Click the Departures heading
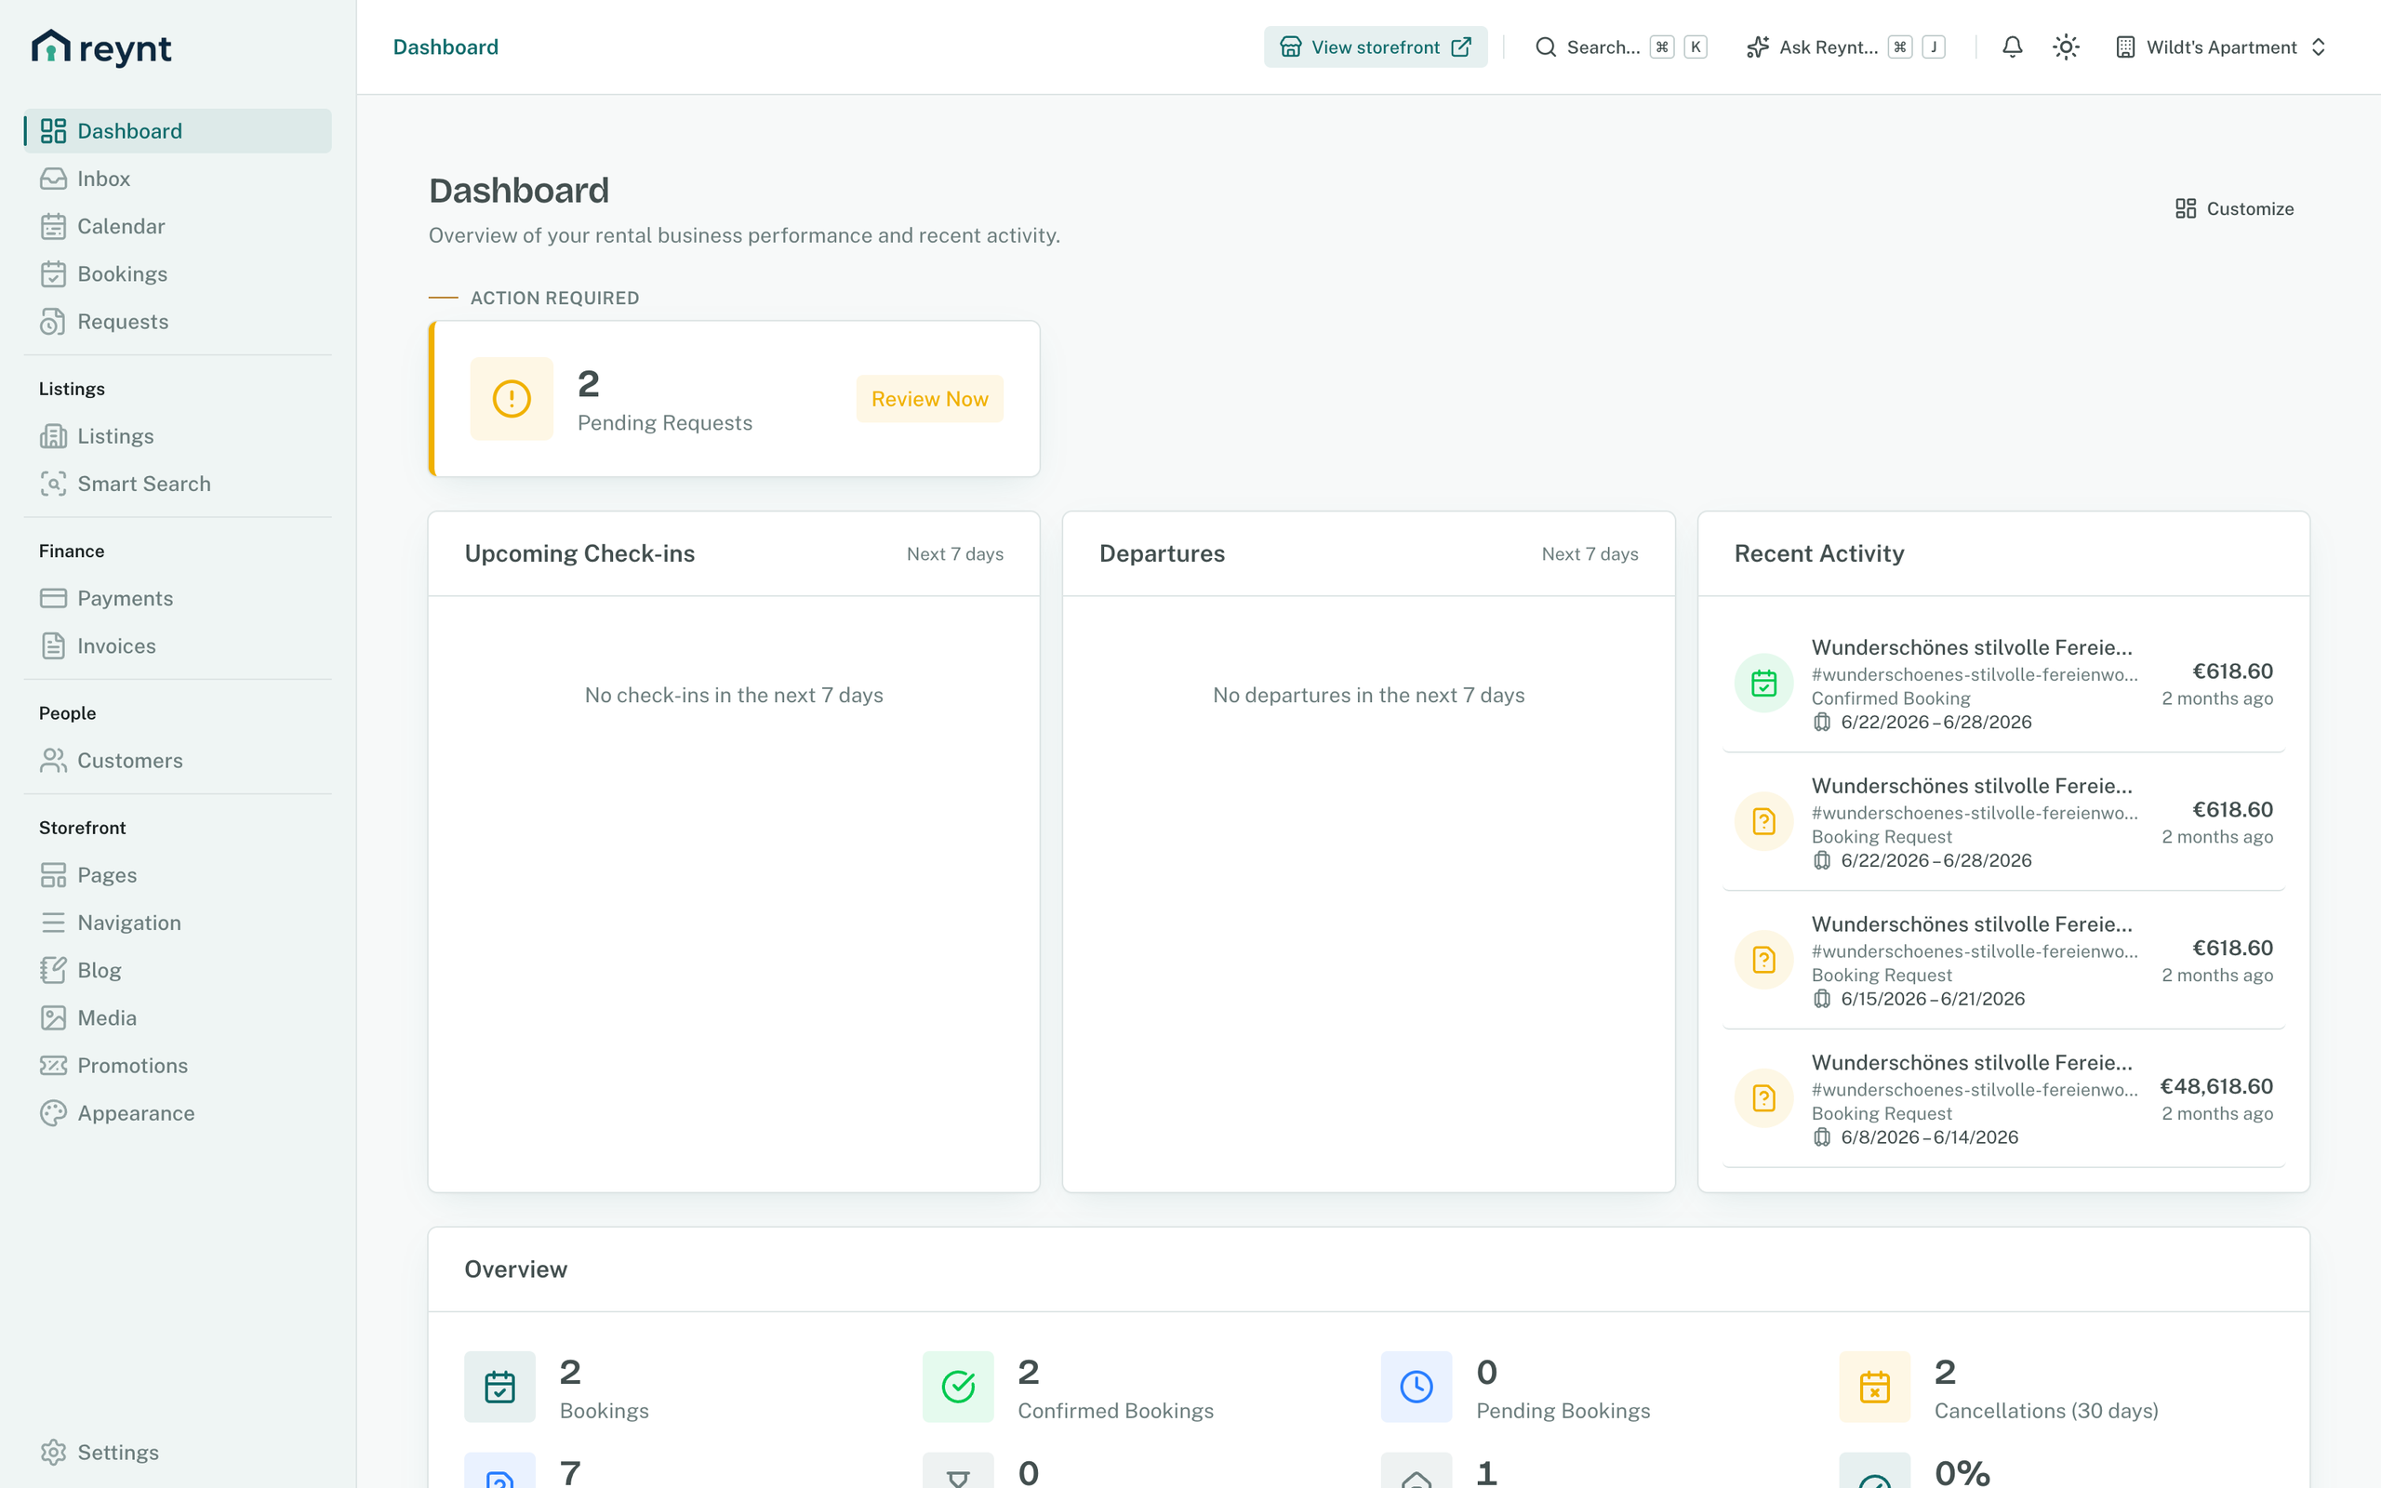2381x1488 pixels. [1162, 554]
